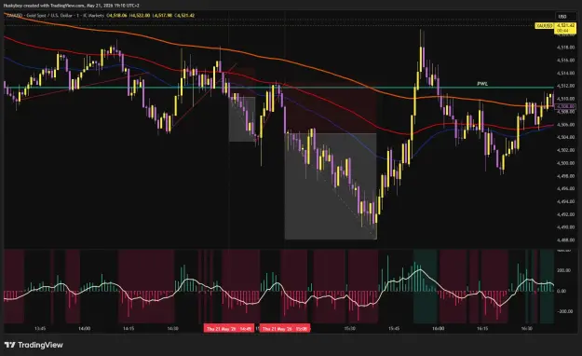Click the -200.00 indicator scale label

[x=564, y=312]
